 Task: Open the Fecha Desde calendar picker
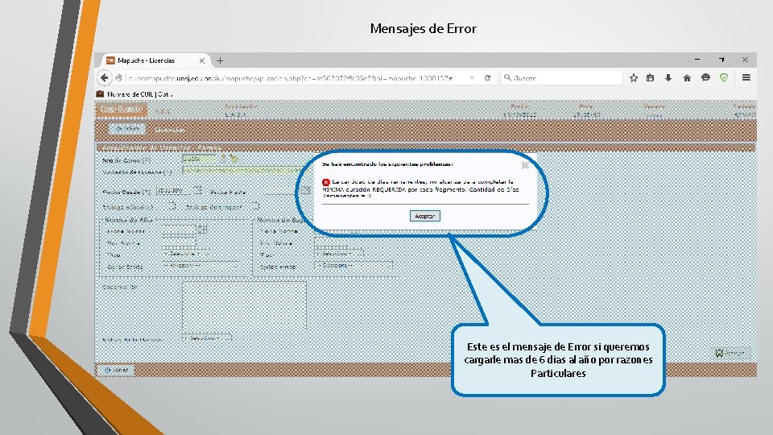pyautogui.click(x=197, y=190)
